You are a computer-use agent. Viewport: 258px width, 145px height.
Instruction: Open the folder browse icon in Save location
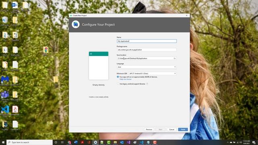(x=175, y=58)
